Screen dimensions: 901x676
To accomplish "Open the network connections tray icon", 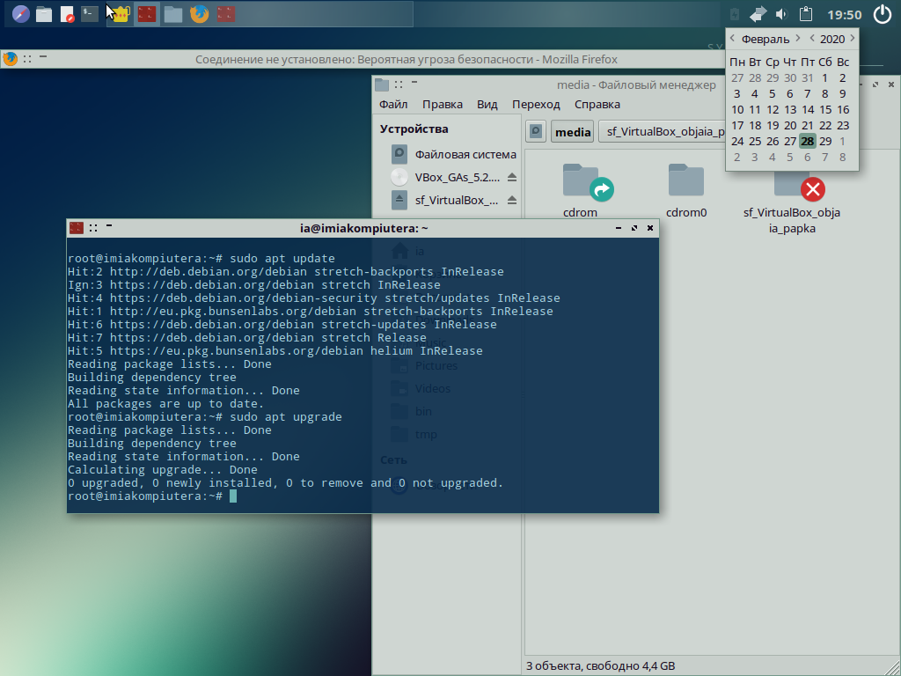I will 758,14.
